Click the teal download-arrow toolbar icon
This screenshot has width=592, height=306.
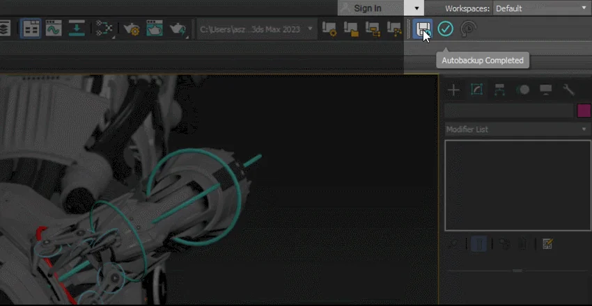[77, 29]
